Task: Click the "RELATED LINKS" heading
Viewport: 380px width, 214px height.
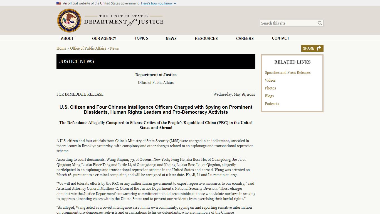Action: tap(292, 62)
